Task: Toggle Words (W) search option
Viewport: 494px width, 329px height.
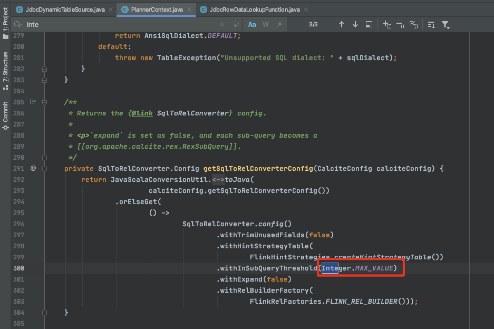Action: click(265, 25)
